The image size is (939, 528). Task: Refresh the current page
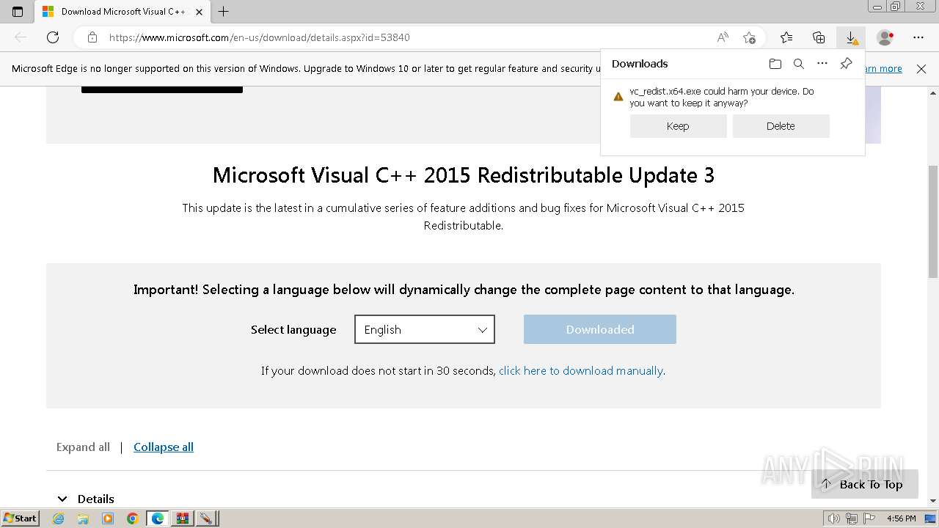pos(53,37)
